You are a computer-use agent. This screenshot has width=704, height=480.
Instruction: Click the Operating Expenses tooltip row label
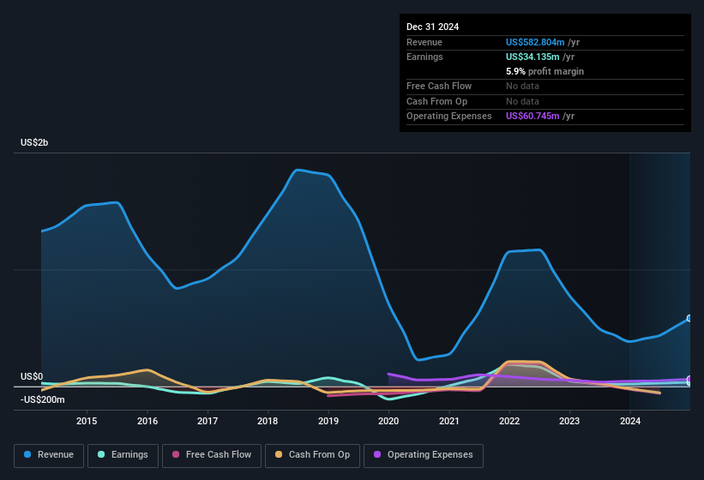click(x=449, y=117)
